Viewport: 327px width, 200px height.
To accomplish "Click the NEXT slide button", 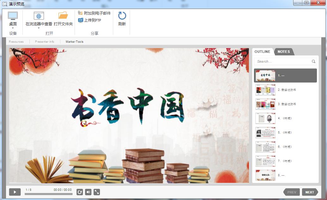I will (310, 192).
